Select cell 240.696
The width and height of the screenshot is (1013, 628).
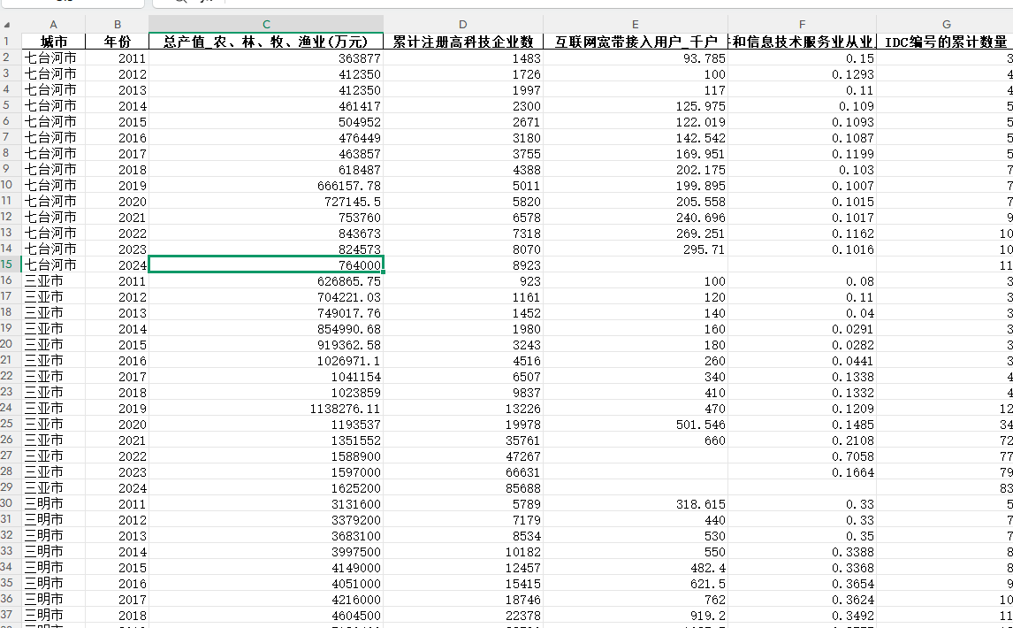pos(635,218)
